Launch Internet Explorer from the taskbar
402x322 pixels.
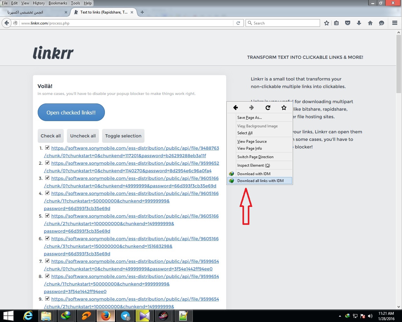28,316
